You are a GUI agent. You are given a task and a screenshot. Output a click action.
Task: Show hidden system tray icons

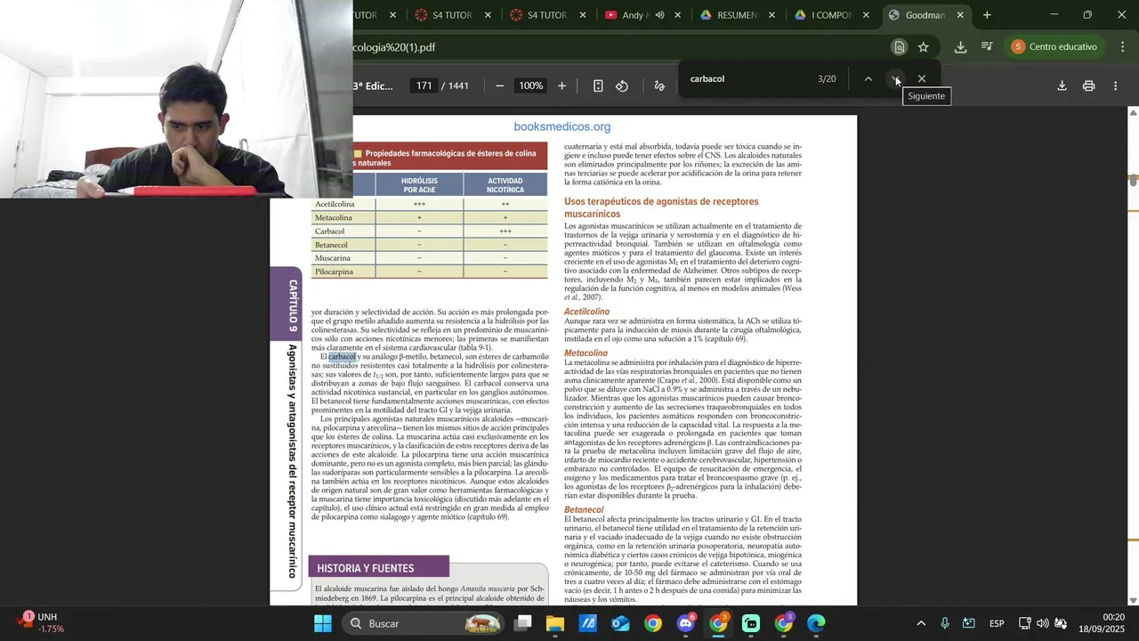[x=921, y=623]
